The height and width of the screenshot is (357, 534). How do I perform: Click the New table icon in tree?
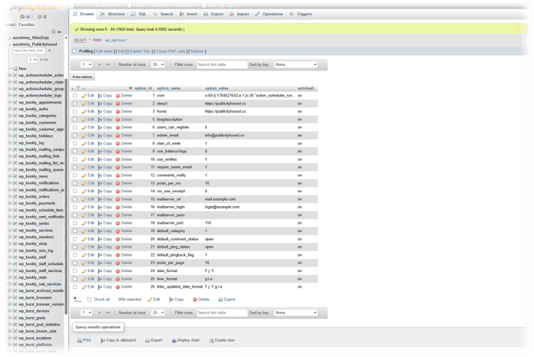point(15,69)
